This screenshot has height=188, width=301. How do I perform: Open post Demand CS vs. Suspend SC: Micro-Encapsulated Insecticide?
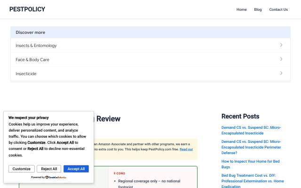(x=251, y=130)
